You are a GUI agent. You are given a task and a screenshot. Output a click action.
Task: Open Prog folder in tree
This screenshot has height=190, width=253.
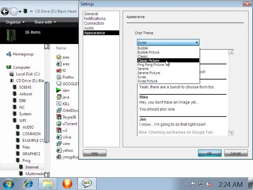[x=26, y=161]
